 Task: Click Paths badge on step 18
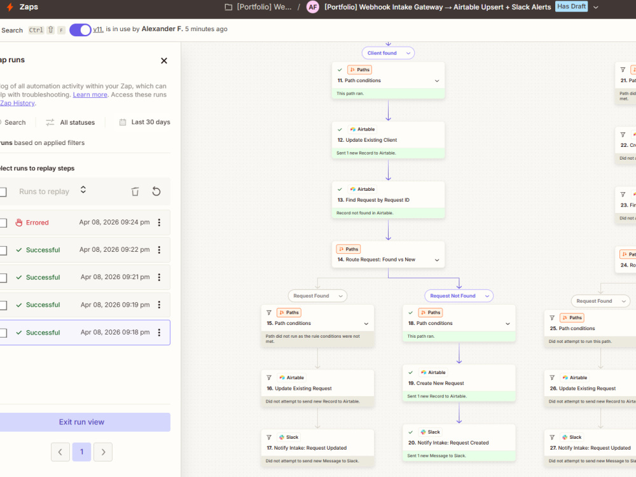click(431, 313)
